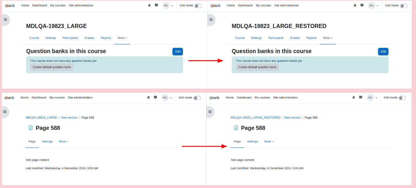Open notifications bell in MDLQA-19823_LARGE course panel
Screen dimensions: 416x188
[x=149, y=5]
